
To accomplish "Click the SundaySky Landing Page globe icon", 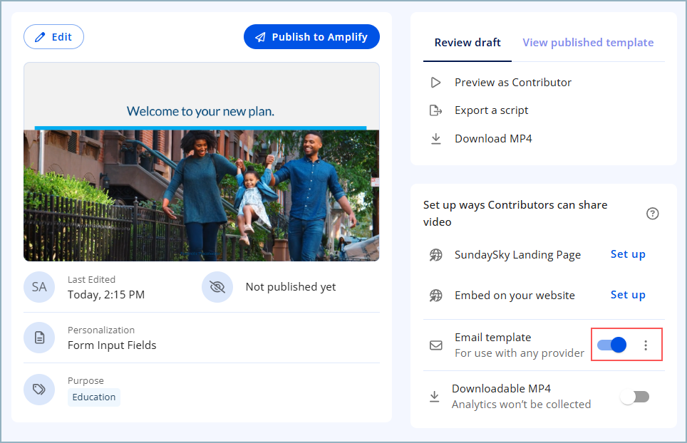I will tap(435, 255).
